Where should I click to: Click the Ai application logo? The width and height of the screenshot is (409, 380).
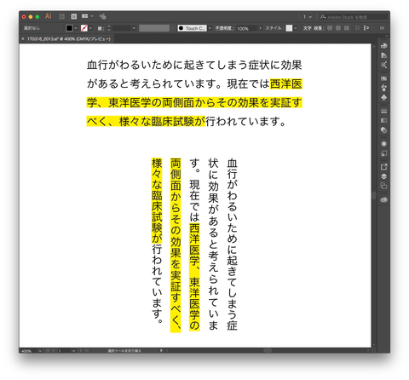[49, 16]
